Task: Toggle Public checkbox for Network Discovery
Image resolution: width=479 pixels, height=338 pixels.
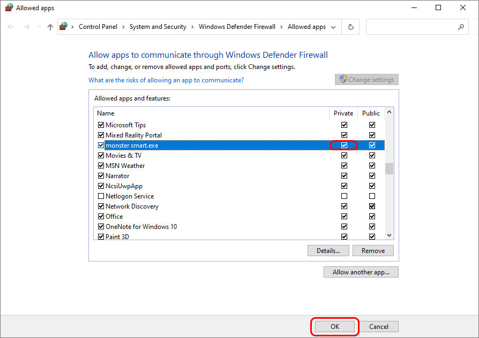Action: coord(372,206)
